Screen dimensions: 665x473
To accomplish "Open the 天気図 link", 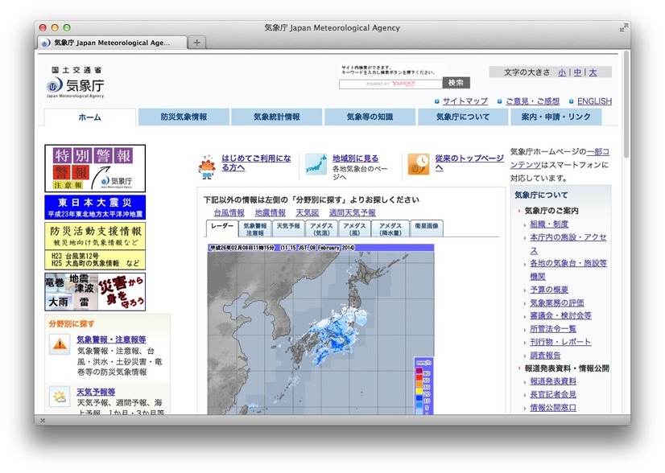I will (308, 212).
